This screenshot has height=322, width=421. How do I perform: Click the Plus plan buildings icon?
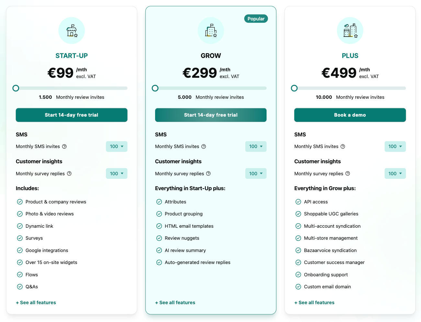(x=350, y=31)
